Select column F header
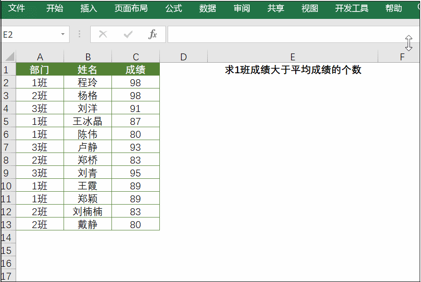The width and height of the screenshot is (421, 282). [399, 57]
